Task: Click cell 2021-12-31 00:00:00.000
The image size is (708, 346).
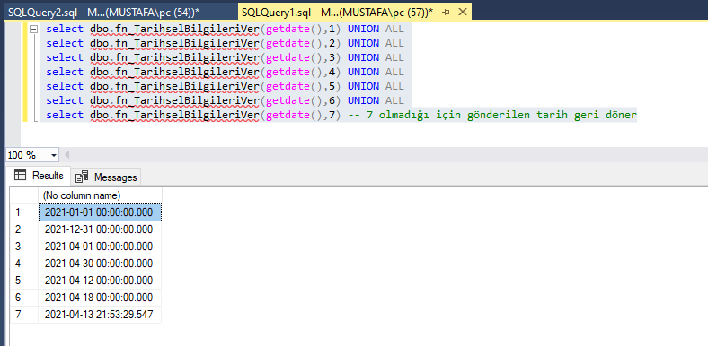Action: [x=100, y=229]
